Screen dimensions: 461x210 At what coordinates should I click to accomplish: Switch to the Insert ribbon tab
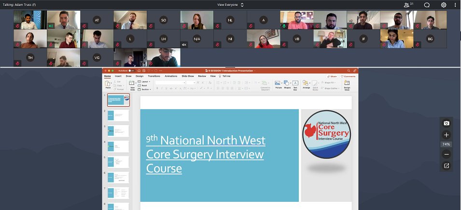118,76
